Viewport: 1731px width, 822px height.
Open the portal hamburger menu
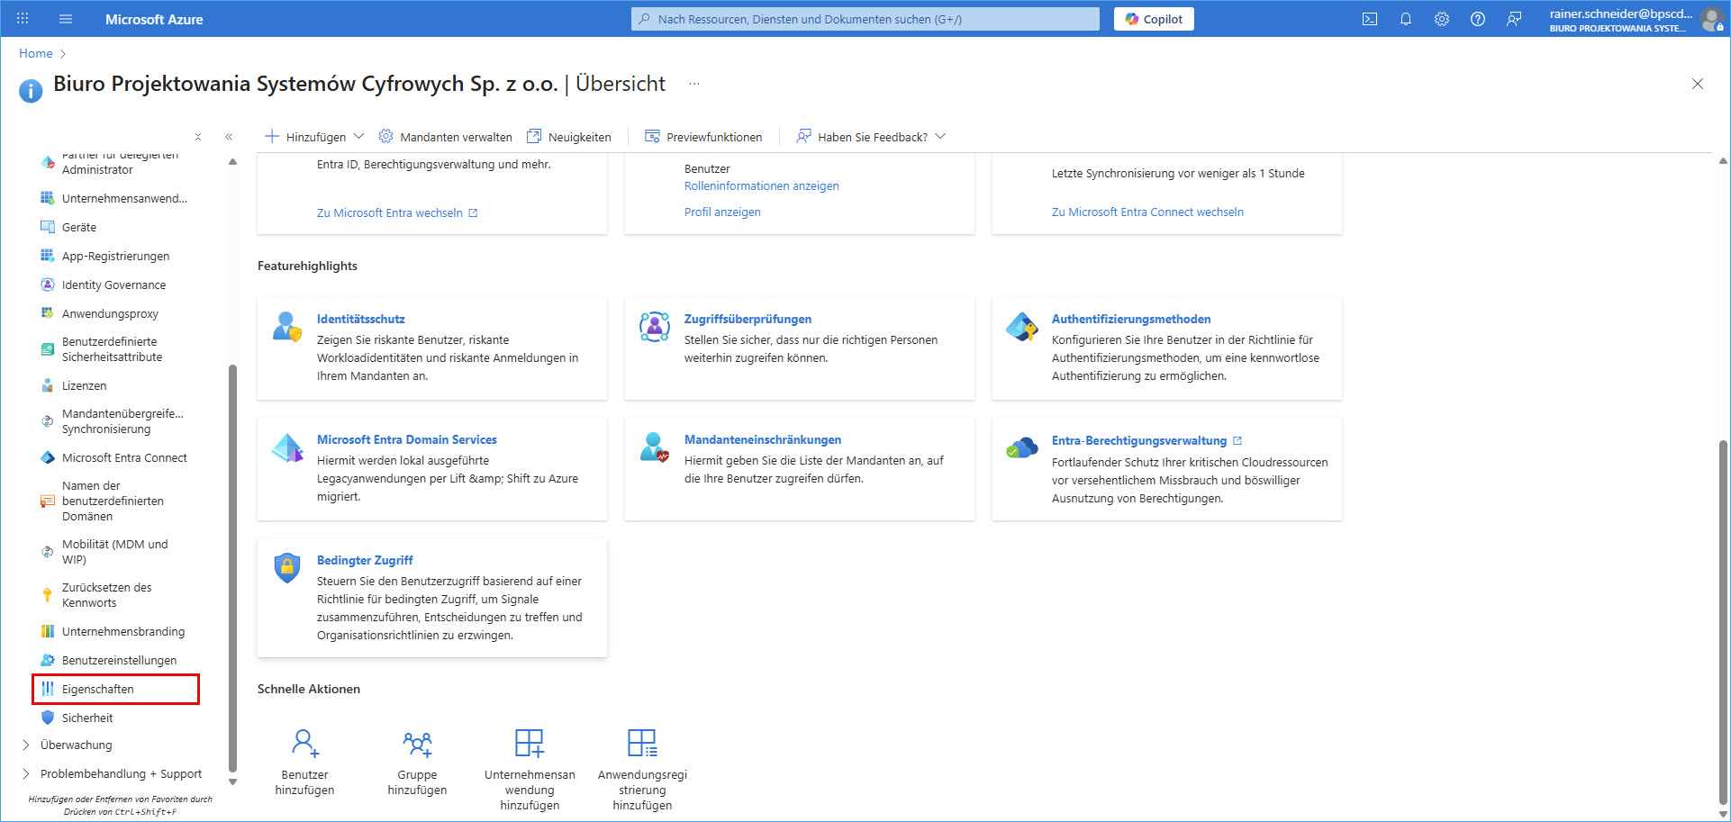[x=66, y=19]
